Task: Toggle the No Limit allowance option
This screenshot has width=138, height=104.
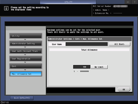Action: point(99,67)
